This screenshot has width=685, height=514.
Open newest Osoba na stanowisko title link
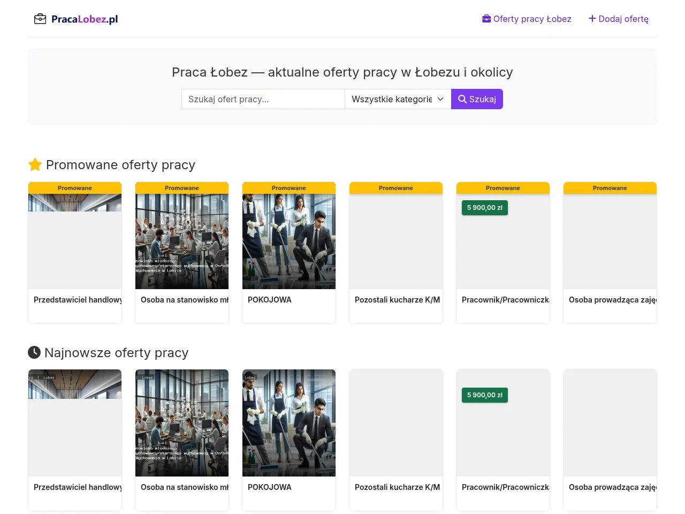(185, 487)
